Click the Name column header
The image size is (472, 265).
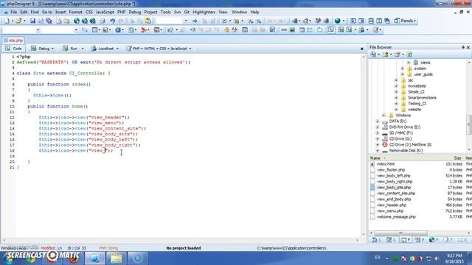[375, 158]
